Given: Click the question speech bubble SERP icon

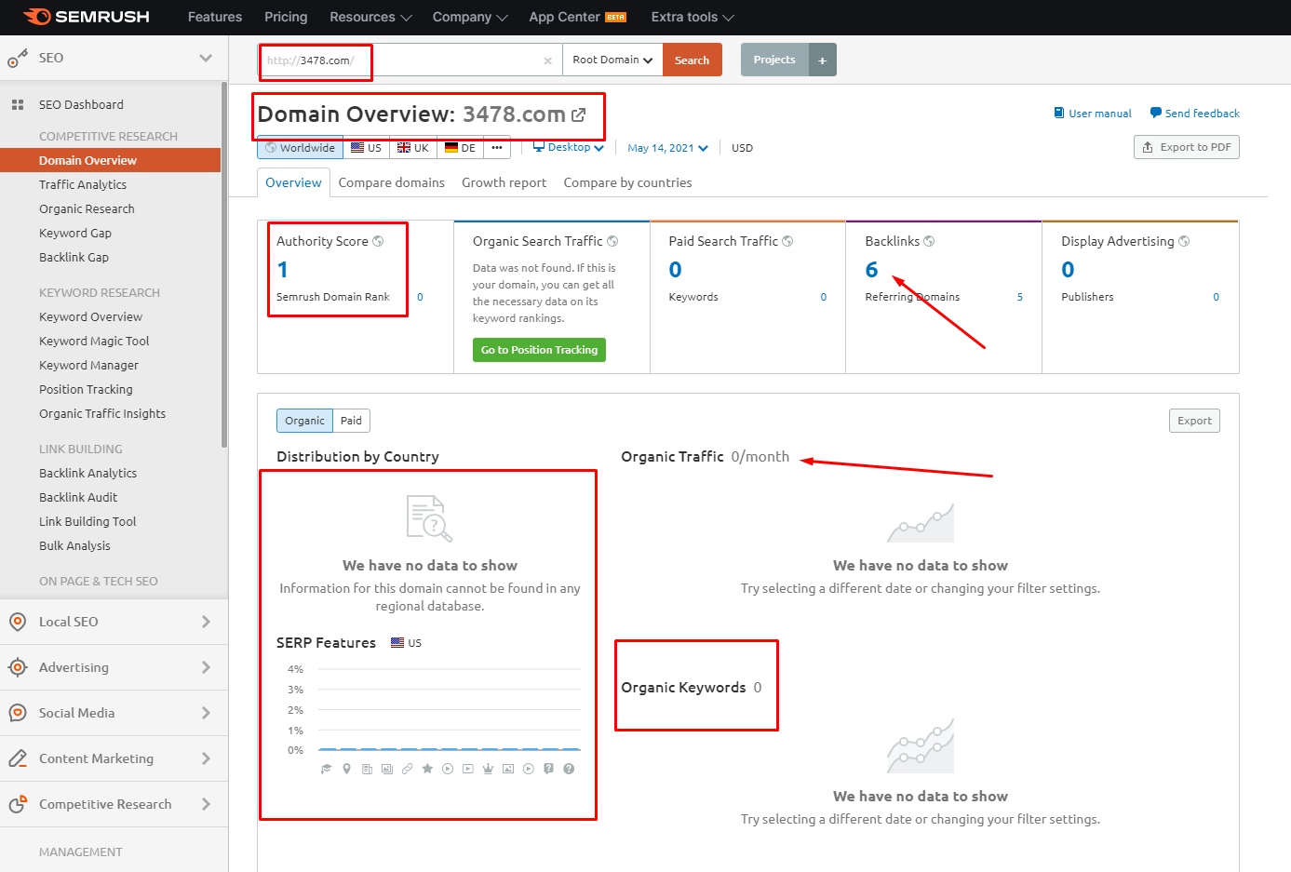Looking at the screenshot, I should tap(548, 769).
